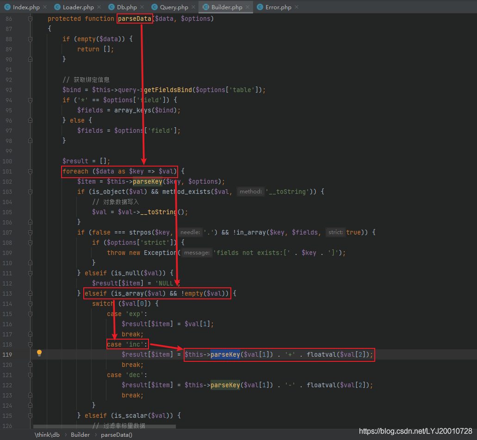Click line number 101 in the gutter
477x440 pixels.
click(x=7, y=172)
